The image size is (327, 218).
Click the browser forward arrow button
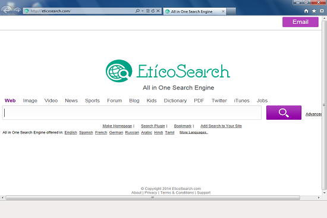click(x=18, y=11)
